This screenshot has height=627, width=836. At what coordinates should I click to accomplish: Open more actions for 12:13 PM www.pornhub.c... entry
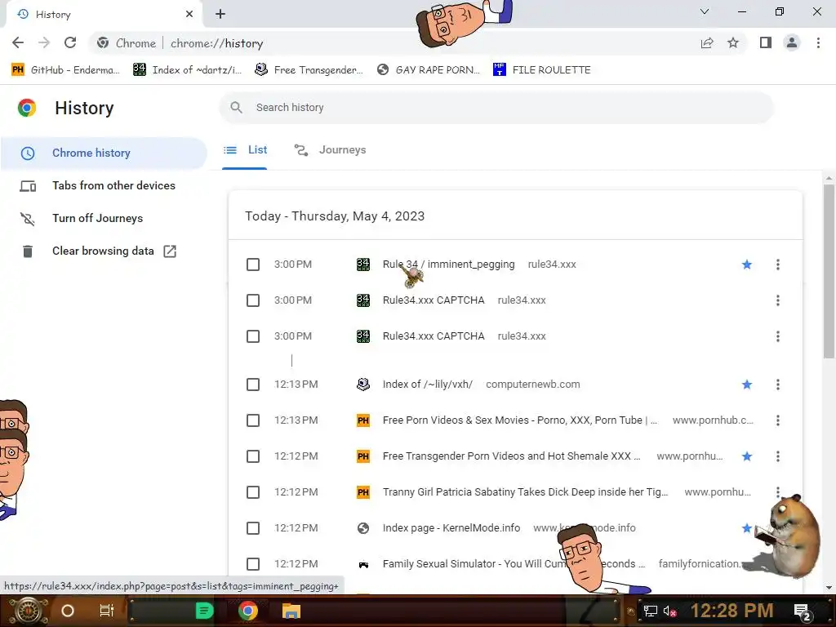click(x=778, y=420)
